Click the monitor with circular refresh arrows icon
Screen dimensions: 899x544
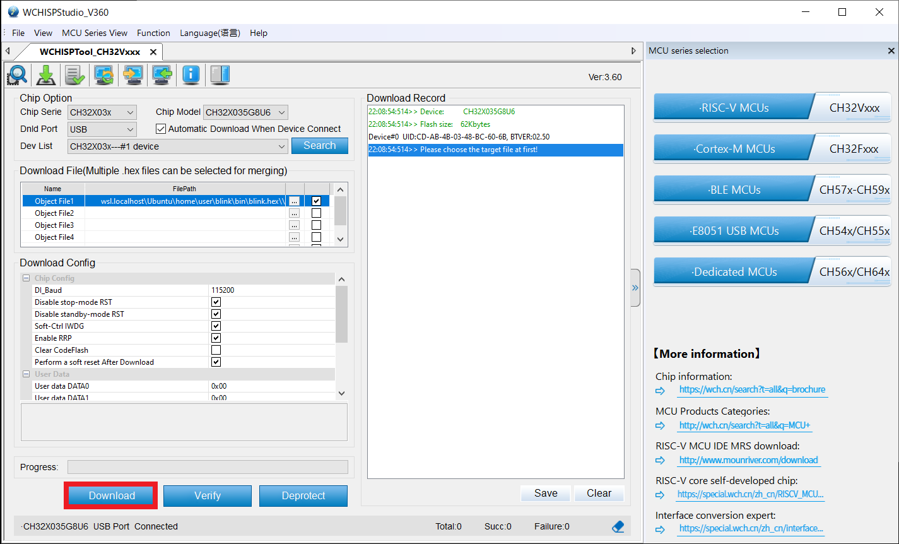coord(104,75)
